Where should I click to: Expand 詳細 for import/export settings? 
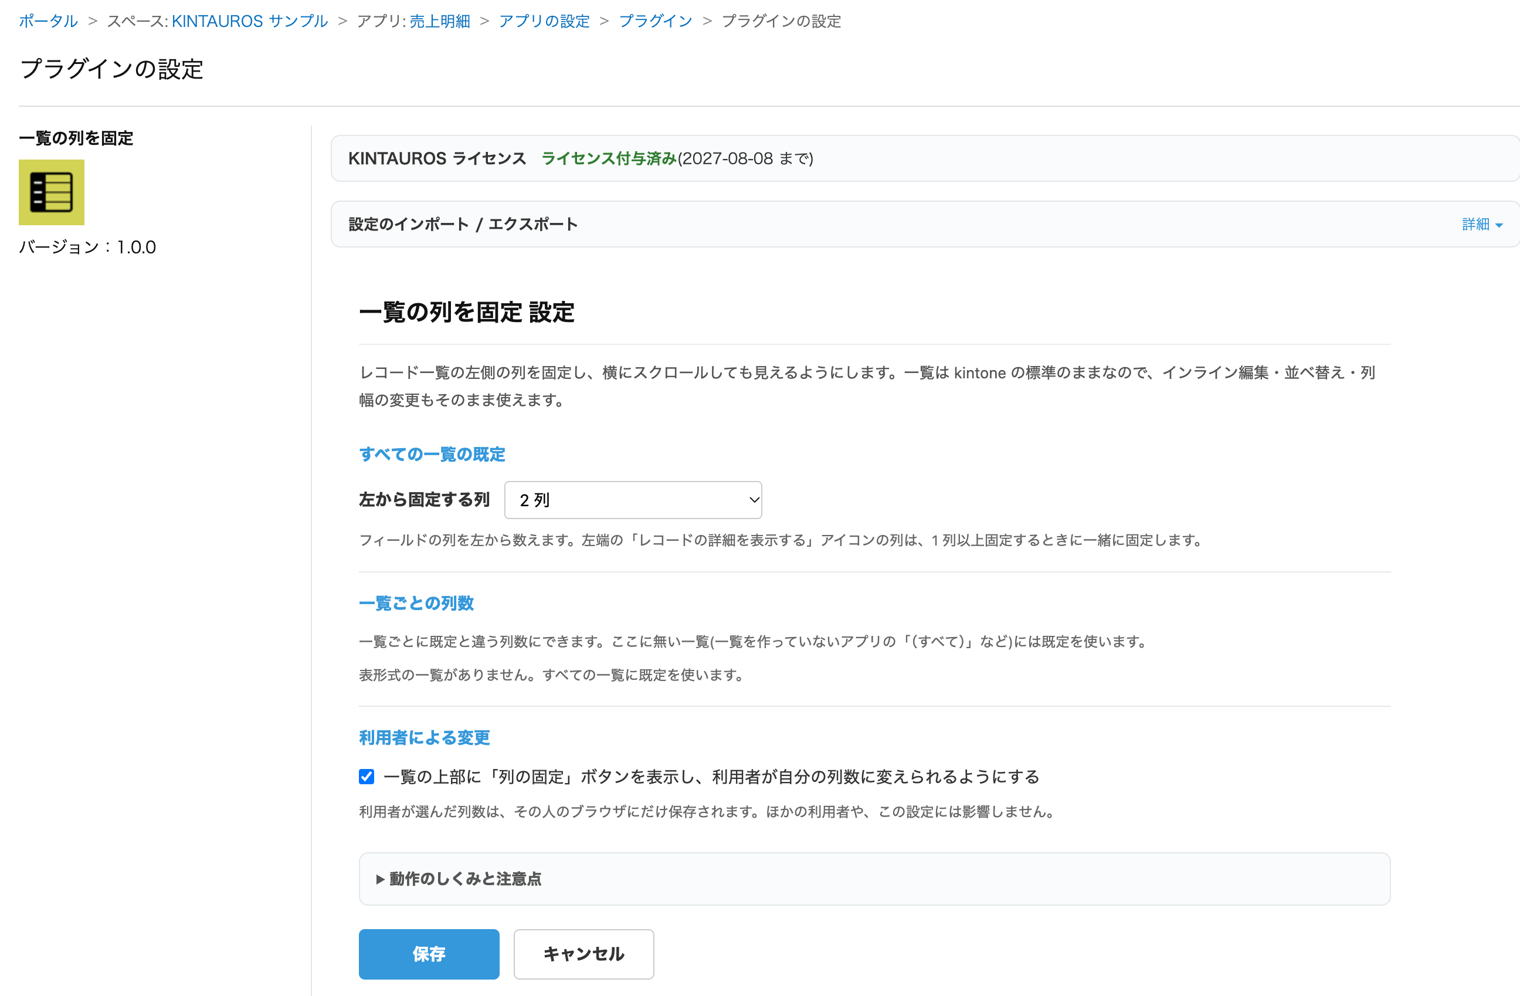1482,224
